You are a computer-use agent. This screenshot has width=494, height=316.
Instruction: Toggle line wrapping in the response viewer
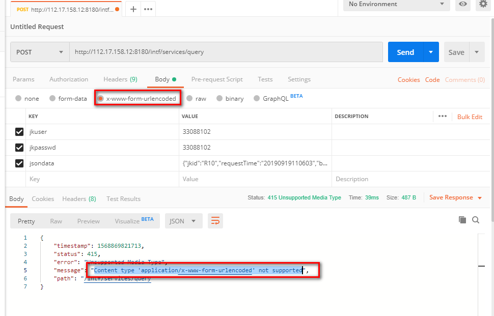(214, 220)
